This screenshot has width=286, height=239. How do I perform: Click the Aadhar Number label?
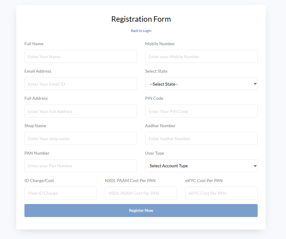point(160,126)
